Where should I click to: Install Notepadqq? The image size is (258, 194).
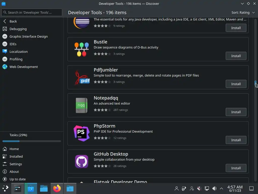pyautogui.click(x=236, y=112)
